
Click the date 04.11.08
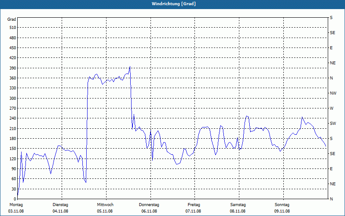point(60,211)
